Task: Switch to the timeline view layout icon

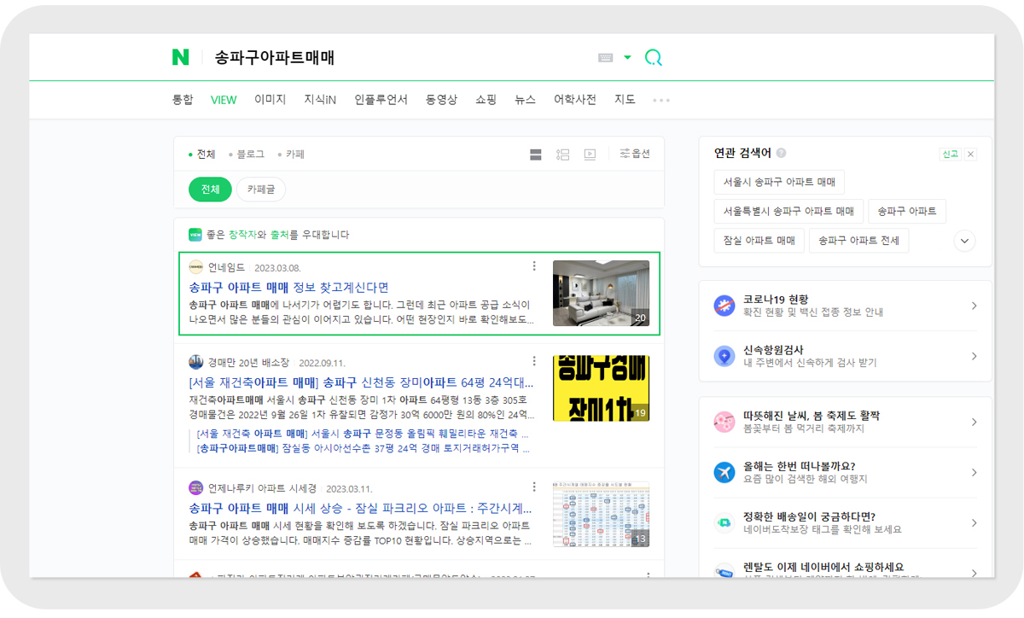Action: click(562, 154)
